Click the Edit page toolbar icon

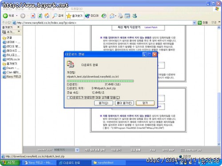[127, 16]
